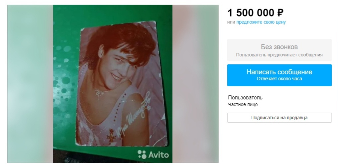
Task: Click the 1 500 000 price text
Action: pyautogui.click(x=251, y=13)
